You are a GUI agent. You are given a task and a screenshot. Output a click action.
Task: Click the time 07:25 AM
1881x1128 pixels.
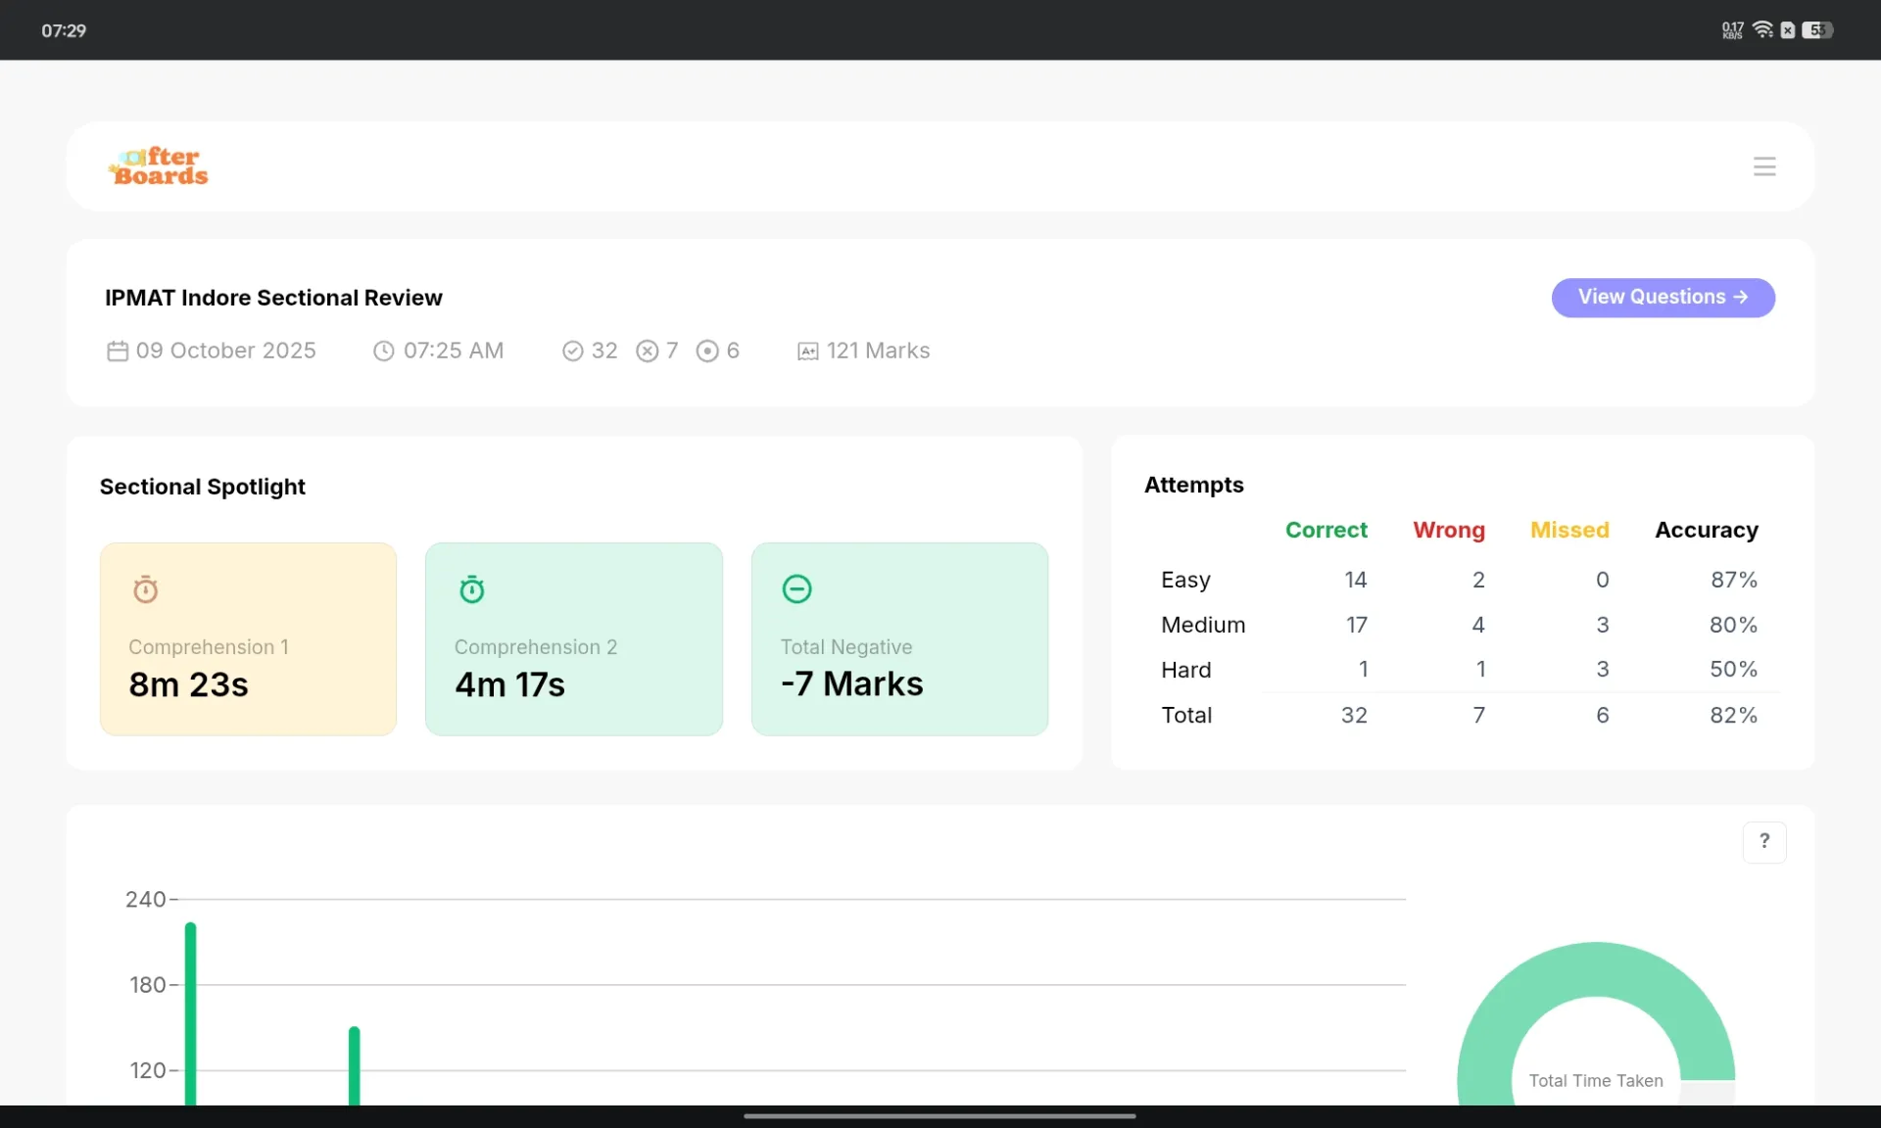coord(454,351)
